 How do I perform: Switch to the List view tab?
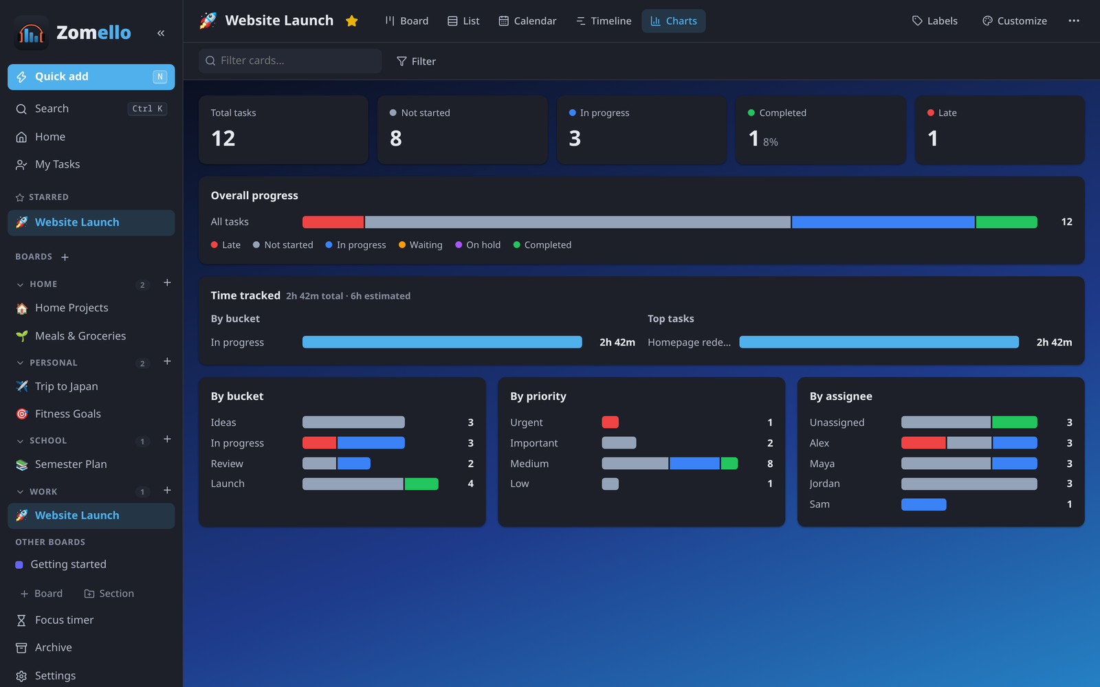[463, 21]
